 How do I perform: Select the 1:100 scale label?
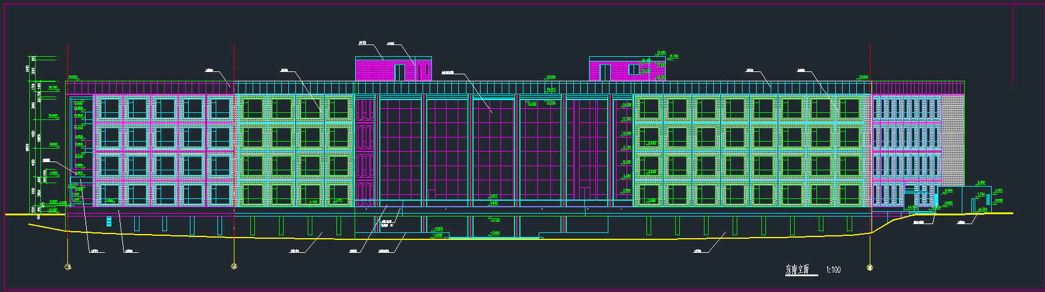point(833,270)
